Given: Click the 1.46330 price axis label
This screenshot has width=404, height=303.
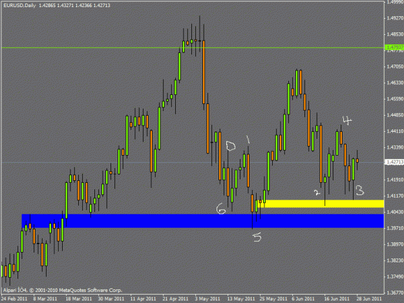Looking at the screenshot, I should point(395,83).
